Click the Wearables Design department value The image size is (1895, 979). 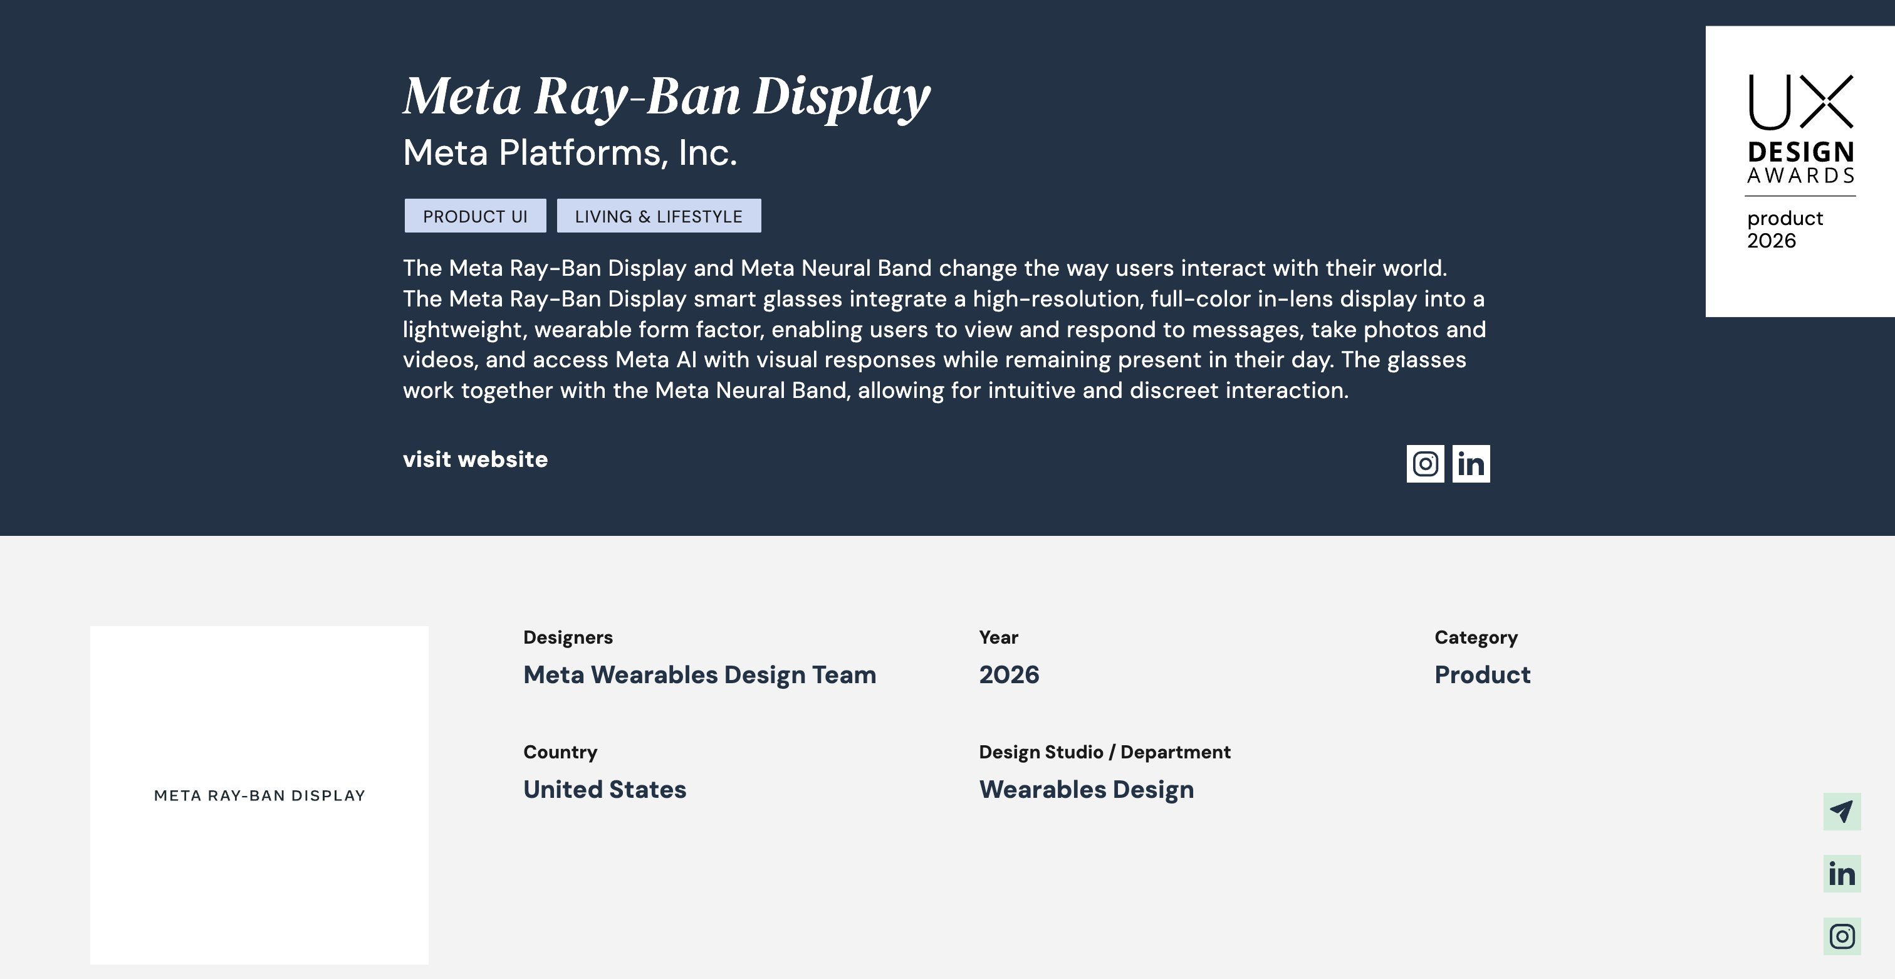pyautogui.click(x=1087, y=790)
